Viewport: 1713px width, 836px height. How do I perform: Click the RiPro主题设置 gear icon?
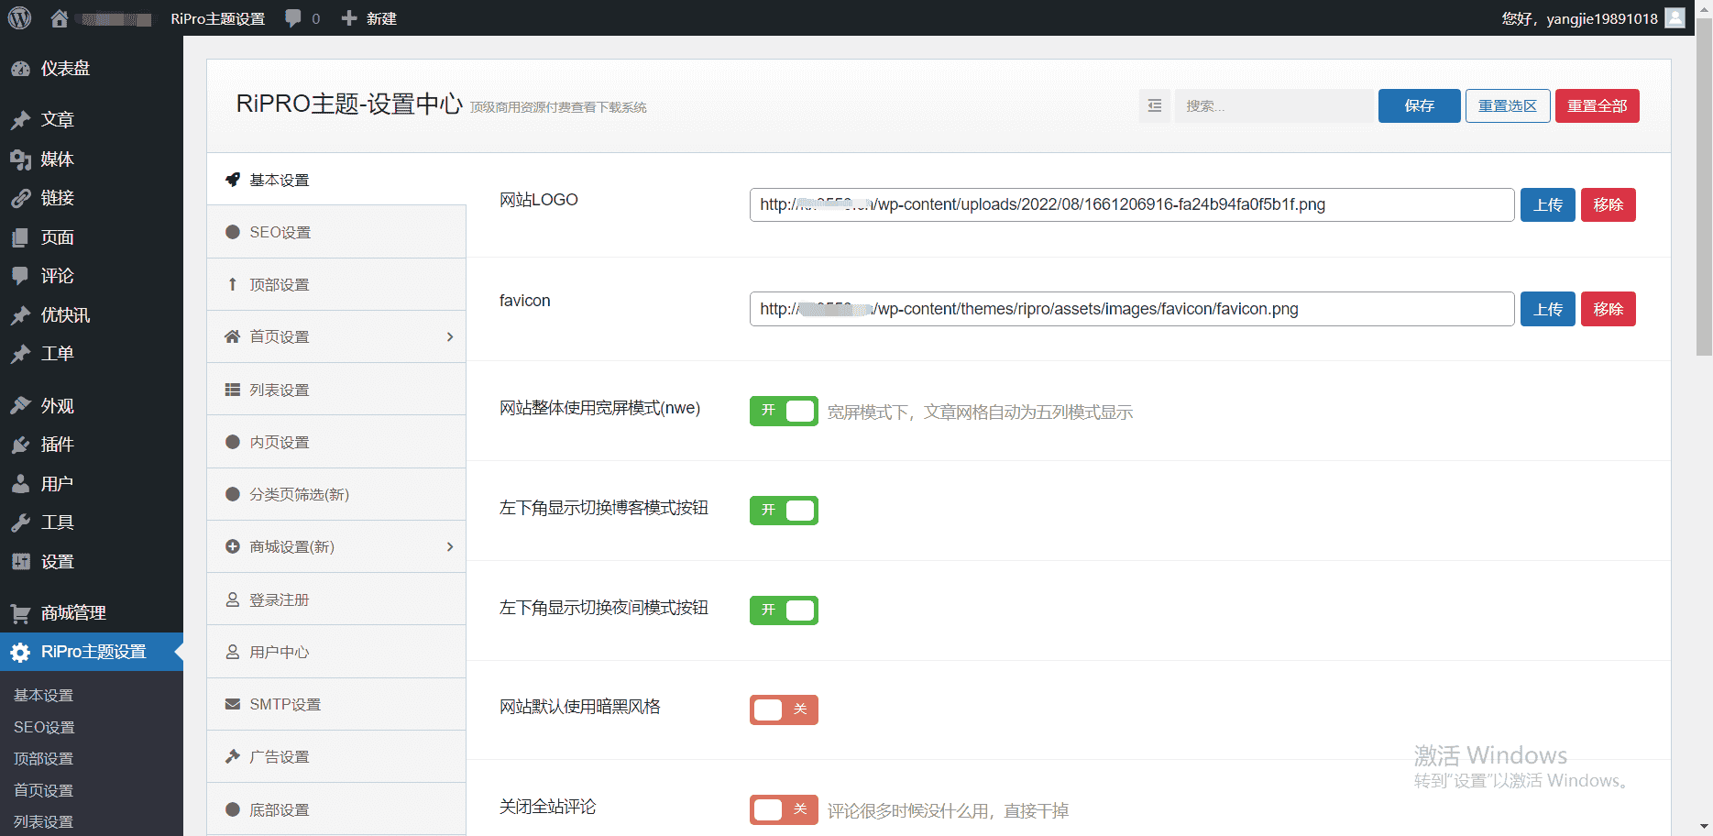click(20, 652)
